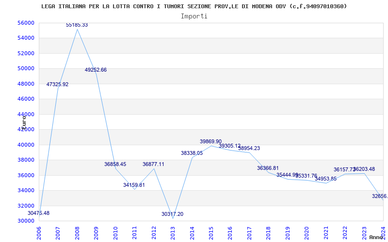The width and height of the screenshot is (388, 242).
Task: Click the 54000 tick on the euro axis
Action: [x=26, y=38]
